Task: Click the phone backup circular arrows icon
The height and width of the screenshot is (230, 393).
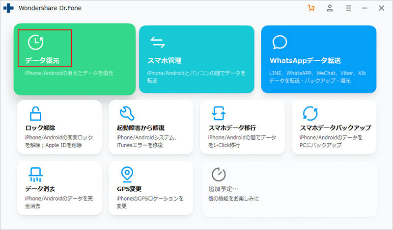Action: click(310, 113)
